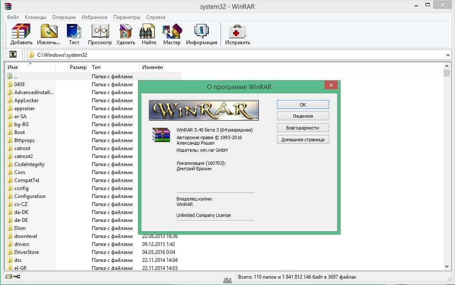Screen dimensions: 455x285
Task: Sort by the Имя column header
Action: 30,67
